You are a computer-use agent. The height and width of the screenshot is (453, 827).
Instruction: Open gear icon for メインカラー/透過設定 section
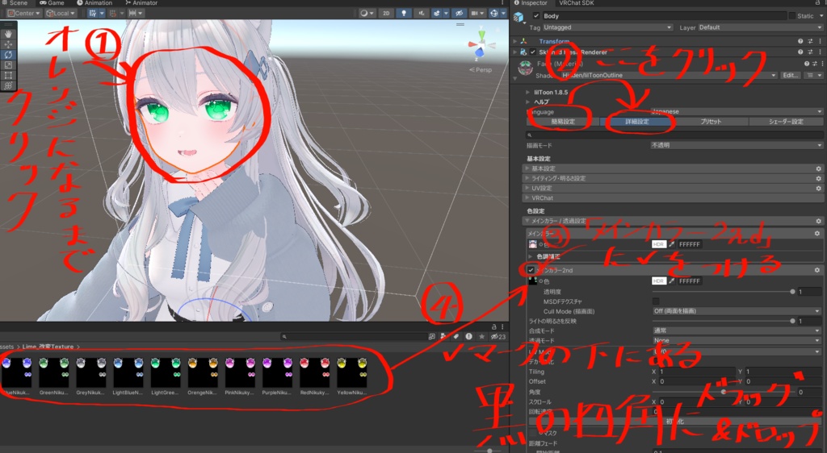point(819,222)
